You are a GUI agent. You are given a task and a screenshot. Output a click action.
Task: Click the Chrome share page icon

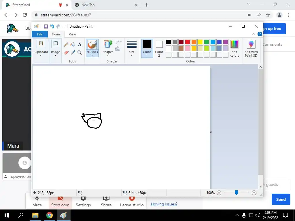259,15
